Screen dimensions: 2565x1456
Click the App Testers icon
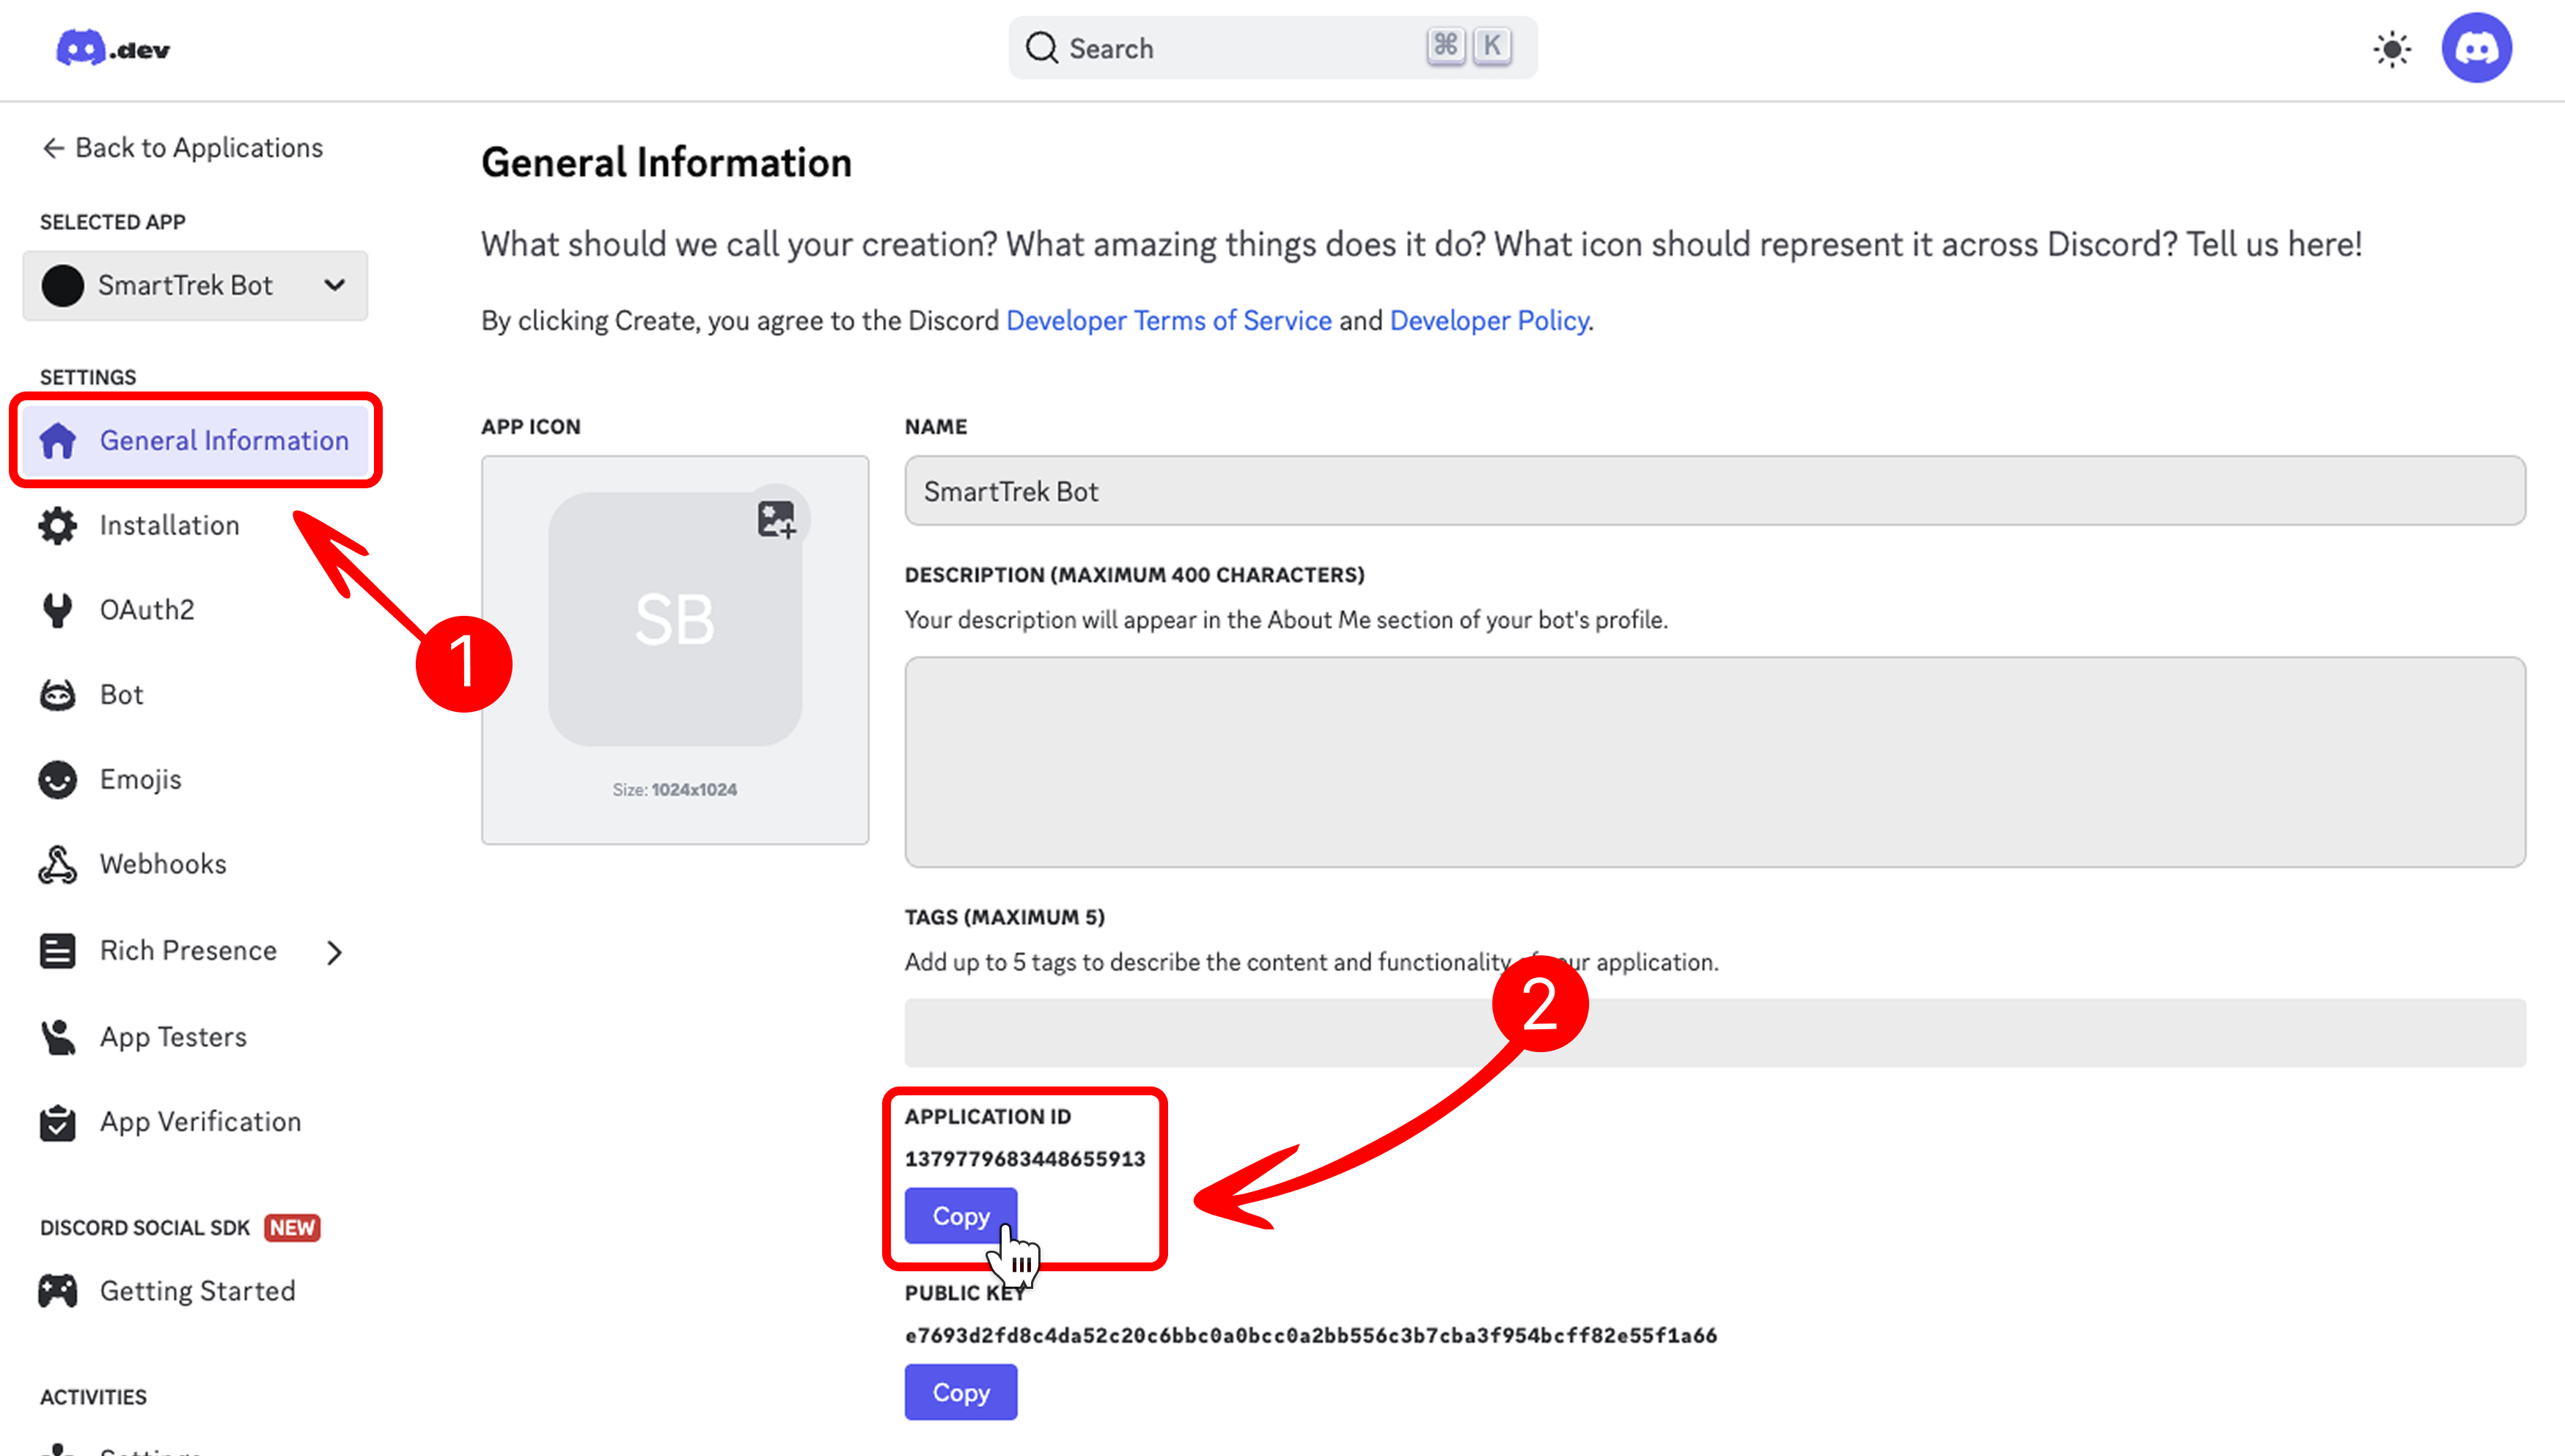tap(58, 1037)
